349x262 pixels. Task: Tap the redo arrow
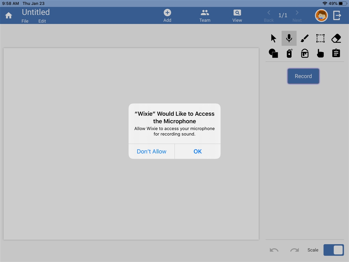(294, 250)
